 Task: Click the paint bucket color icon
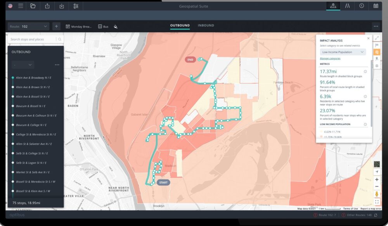pyautogui.click(x=116, y=26)
